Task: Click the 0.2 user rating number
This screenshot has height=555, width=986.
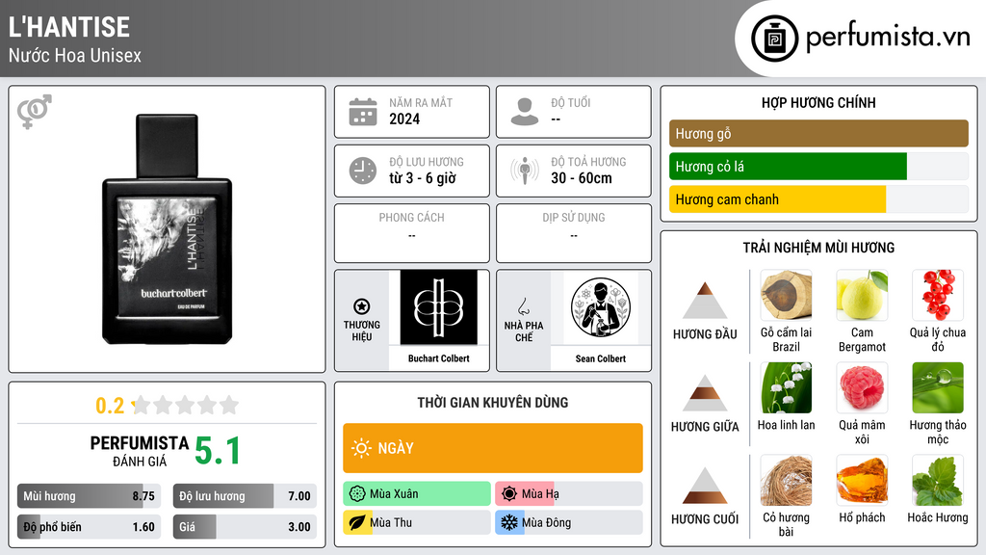Action: (110, 406)
